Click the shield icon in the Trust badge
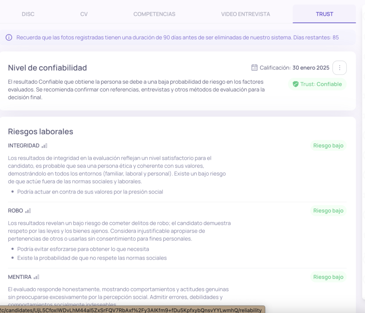This screenshot has width=365, height=313. tap(295, 84)
